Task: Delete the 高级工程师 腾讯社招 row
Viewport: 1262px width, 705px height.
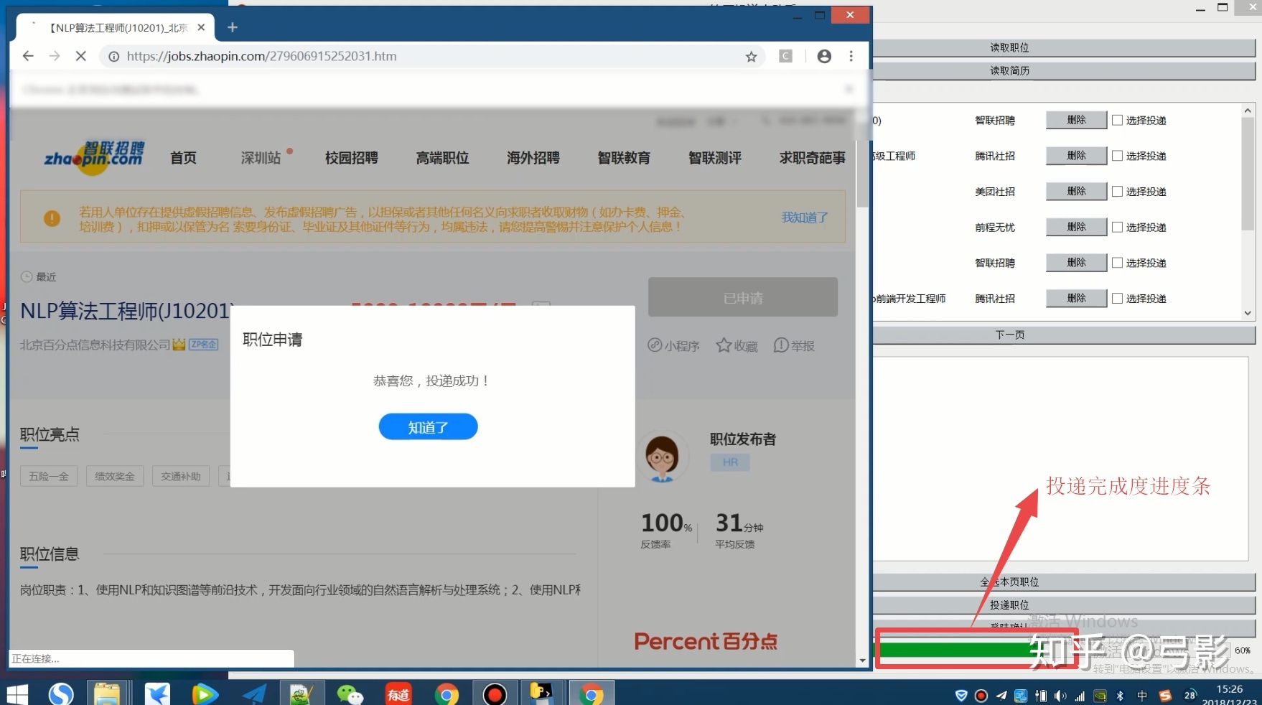Action: [x=1076, y=156]
